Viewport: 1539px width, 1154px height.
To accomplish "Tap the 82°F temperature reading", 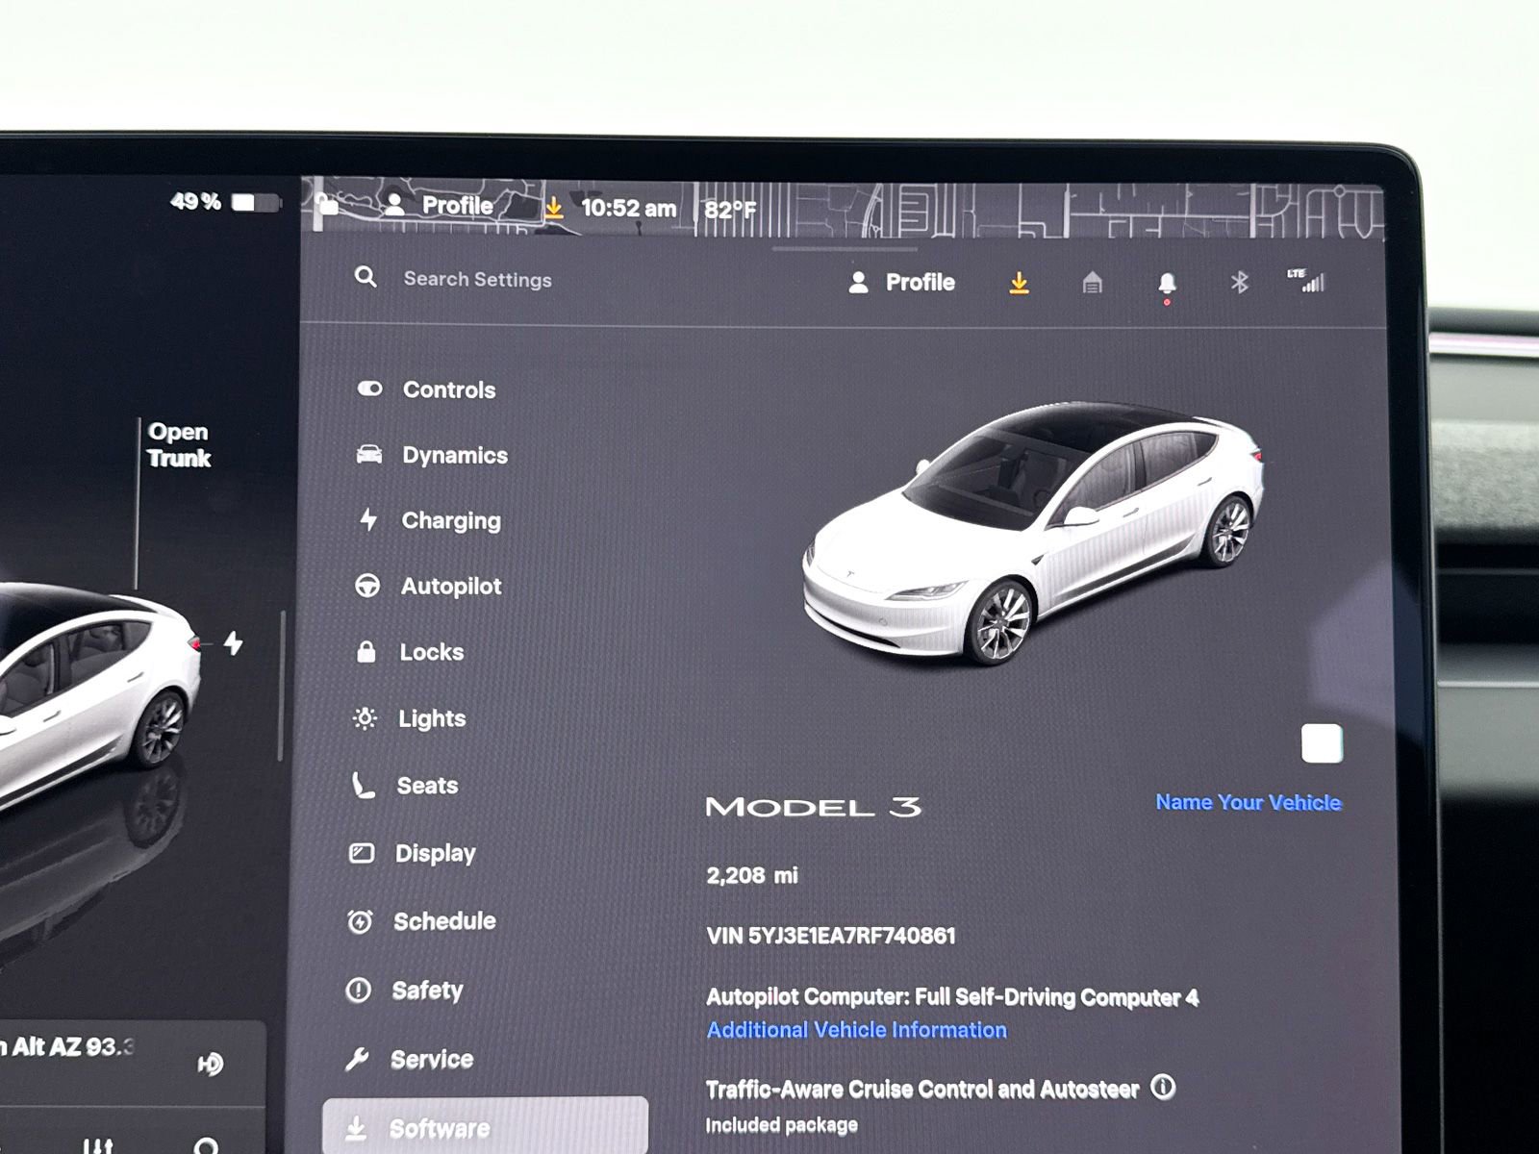I will (730, 210).
